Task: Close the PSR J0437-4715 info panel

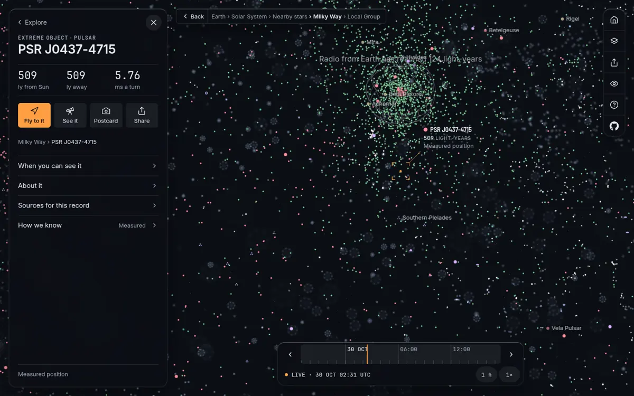Action: coord(153,22)
